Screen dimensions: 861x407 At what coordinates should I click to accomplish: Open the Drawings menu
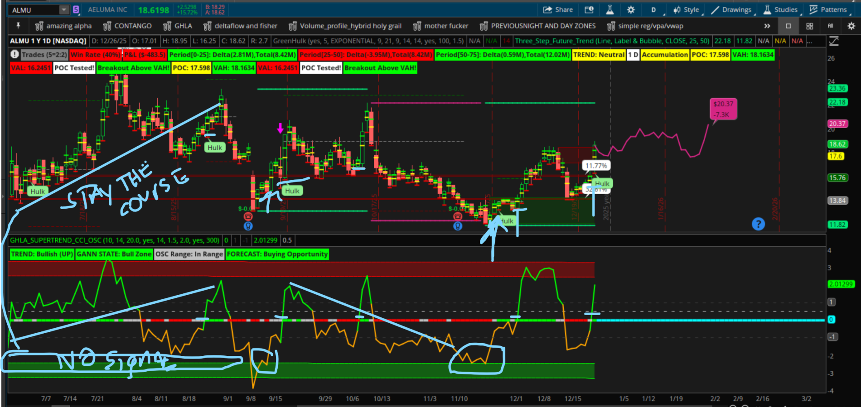[731, 10]
